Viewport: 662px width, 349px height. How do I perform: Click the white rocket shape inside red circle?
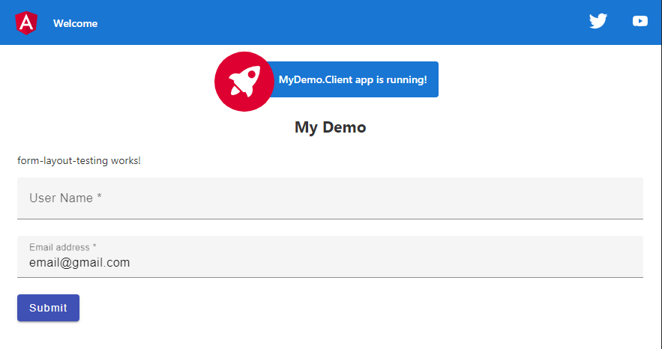(244, 80)
